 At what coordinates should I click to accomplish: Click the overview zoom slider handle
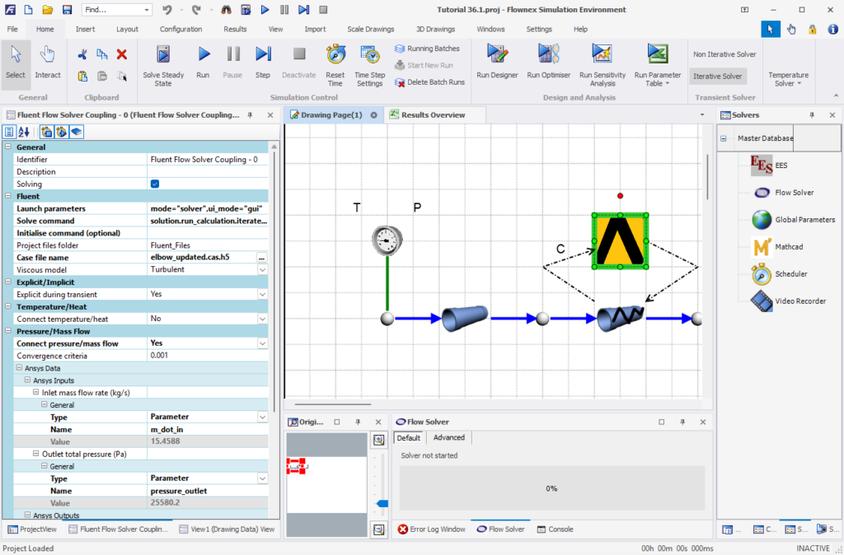pyautogui.click(x=382, y=503)
